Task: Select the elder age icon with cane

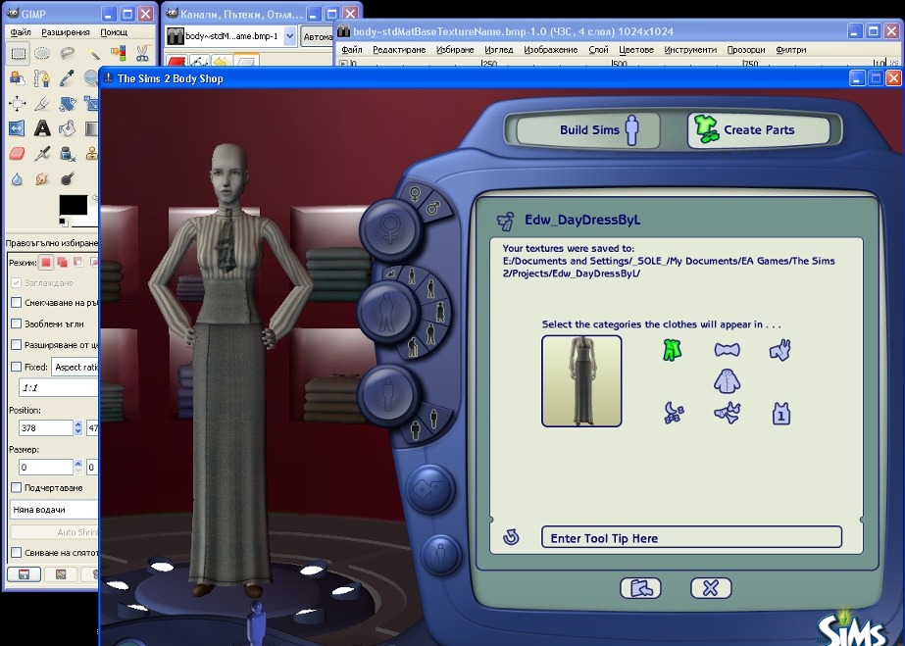Action: click(x=413, y=348)
